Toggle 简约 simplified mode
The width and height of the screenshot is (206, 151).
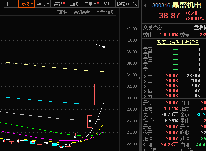(x=107, y=4)
